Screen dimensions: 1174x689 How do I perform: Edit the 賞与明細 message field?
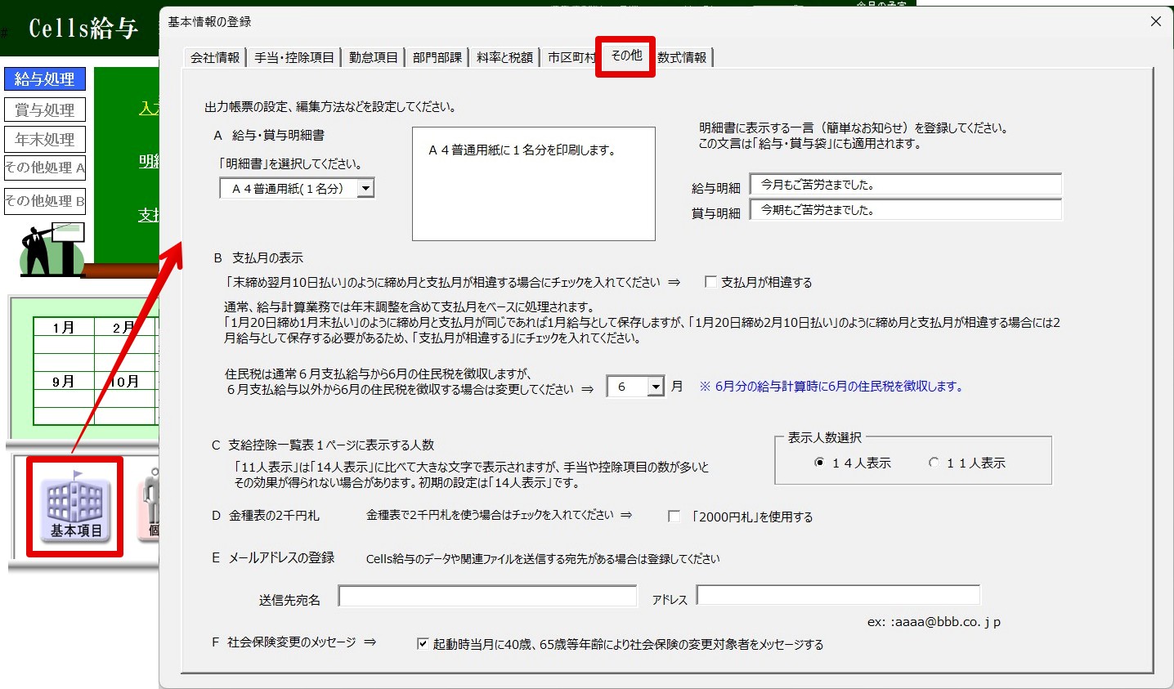[906, 210]
